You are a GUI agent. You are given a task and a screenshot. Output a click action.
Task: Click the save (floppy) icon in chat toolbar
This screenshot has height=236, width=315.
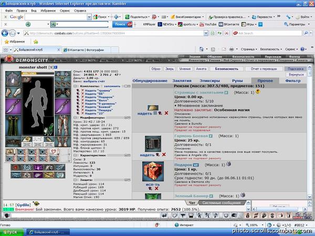(x=191, y=216)
